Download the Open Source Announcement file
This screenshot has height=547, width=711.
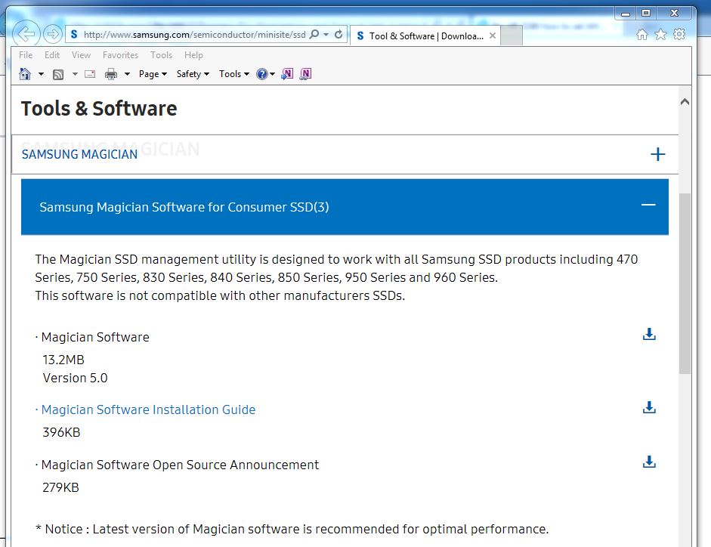pos(648,462)
